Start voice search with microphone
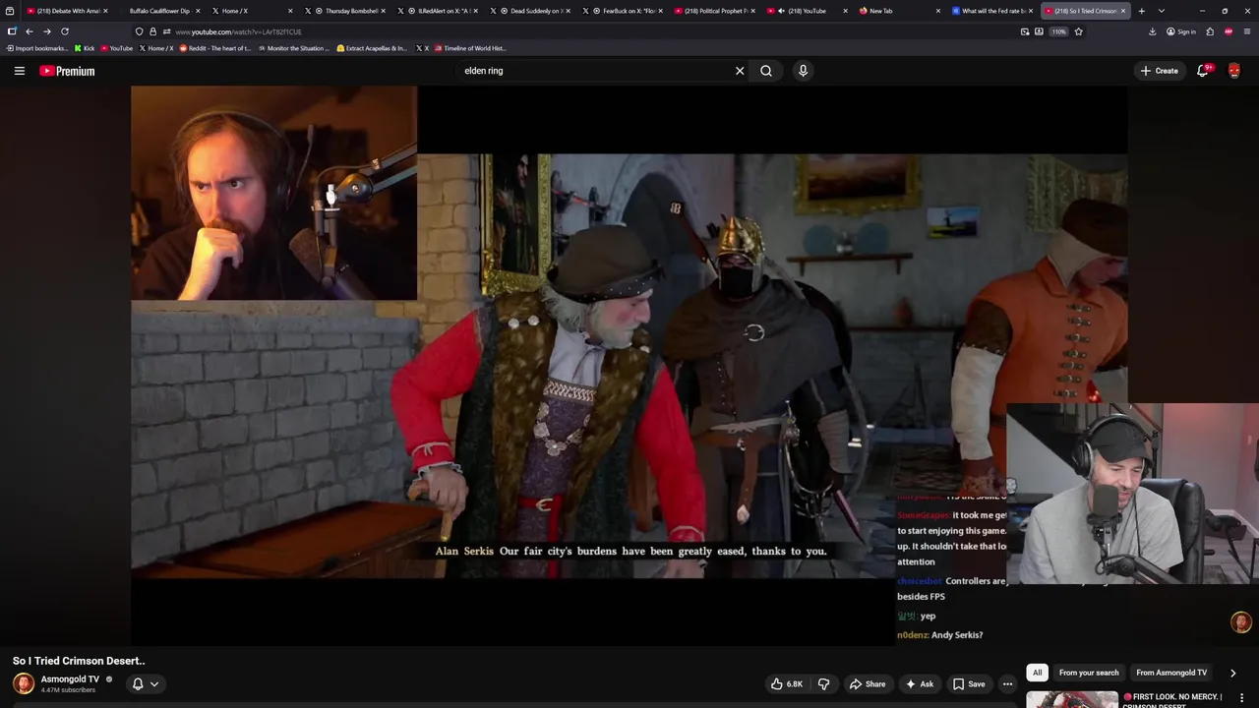Screen dimensions: 1259x708 point(803,71)
